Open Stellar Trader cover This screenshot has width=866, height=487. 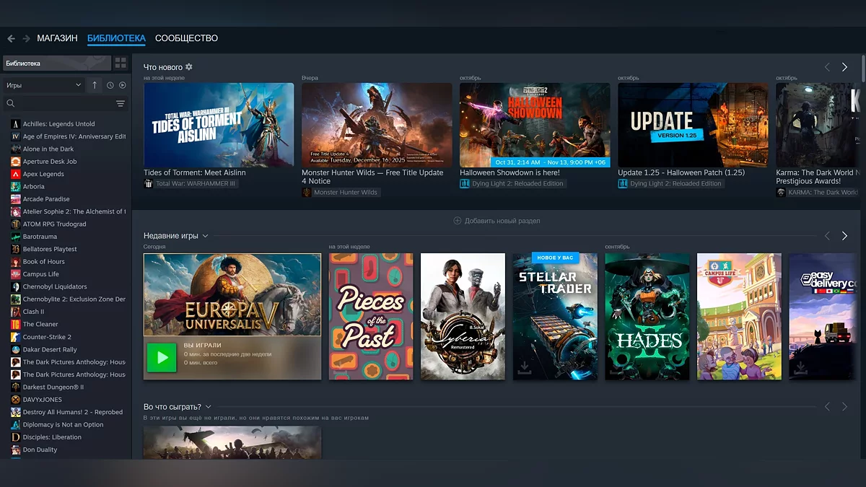[555, 316]
